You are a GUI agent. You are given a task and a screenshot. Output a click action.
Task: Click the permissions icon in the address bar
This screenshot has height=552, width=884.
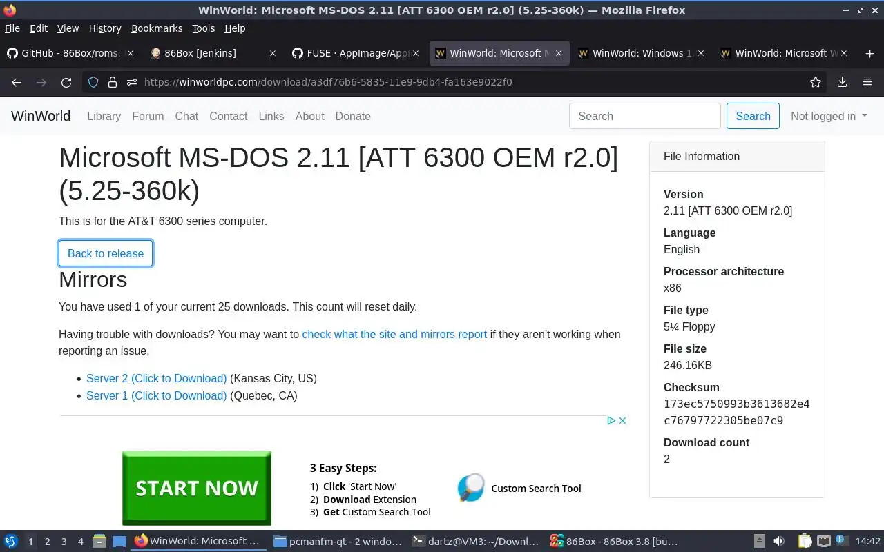tap(132, 82)
